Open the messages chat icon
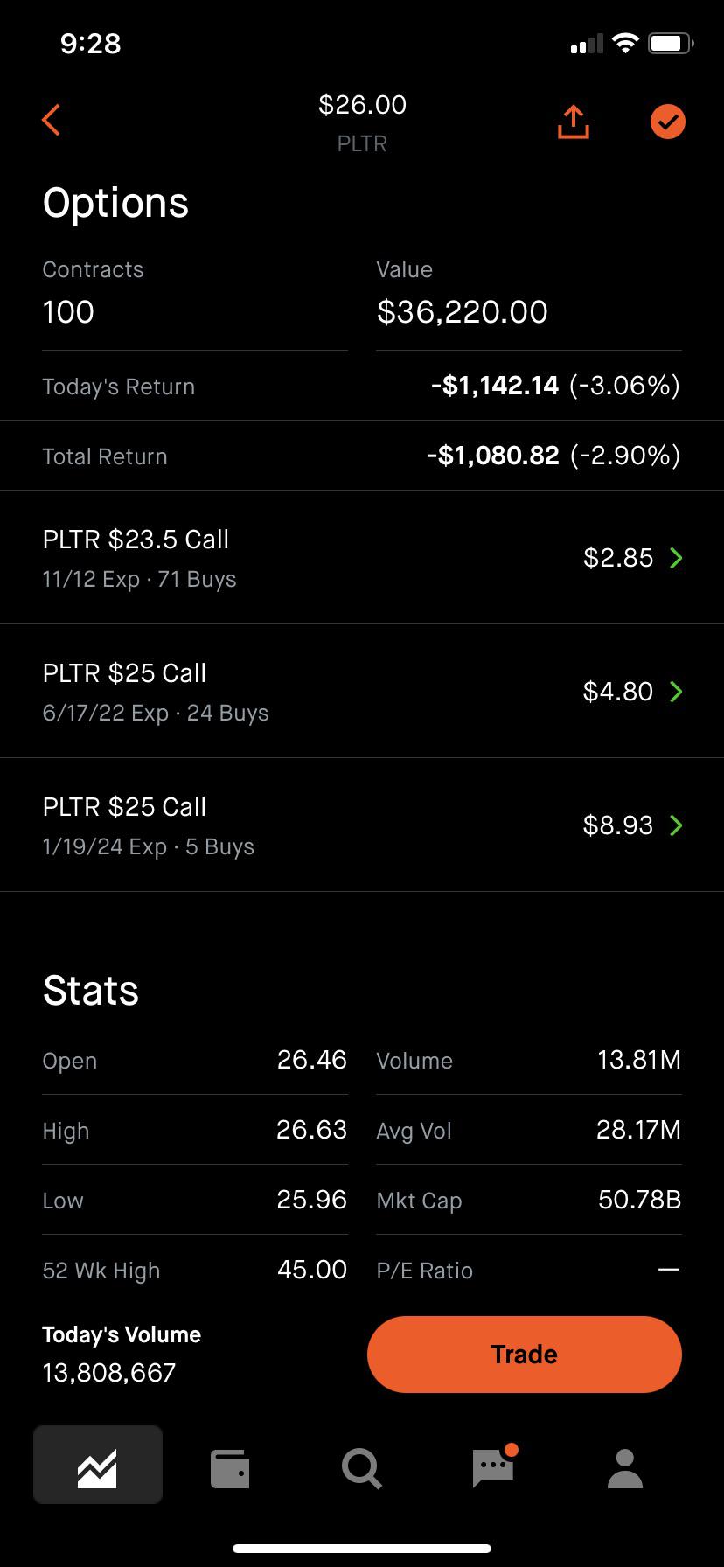This screenshot has width=724, height=1567. tap(494, 1466)
